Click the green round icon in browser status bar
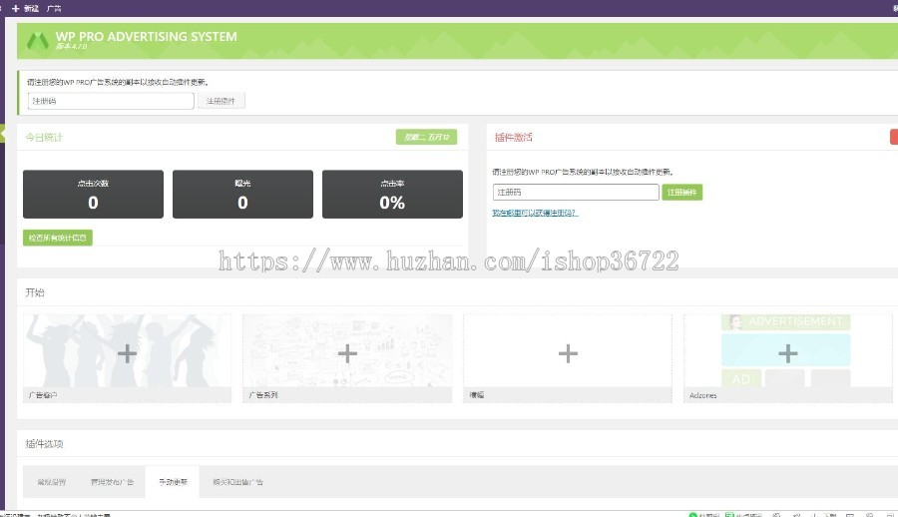Viewport: 898px width, 517px height. click(x=692, y=515)
